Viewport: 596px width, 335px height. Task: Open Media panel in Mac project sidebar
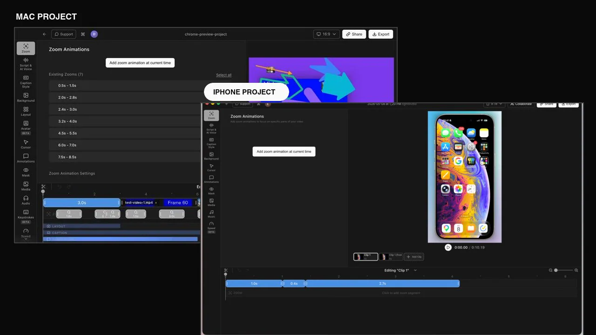point(26,186)
